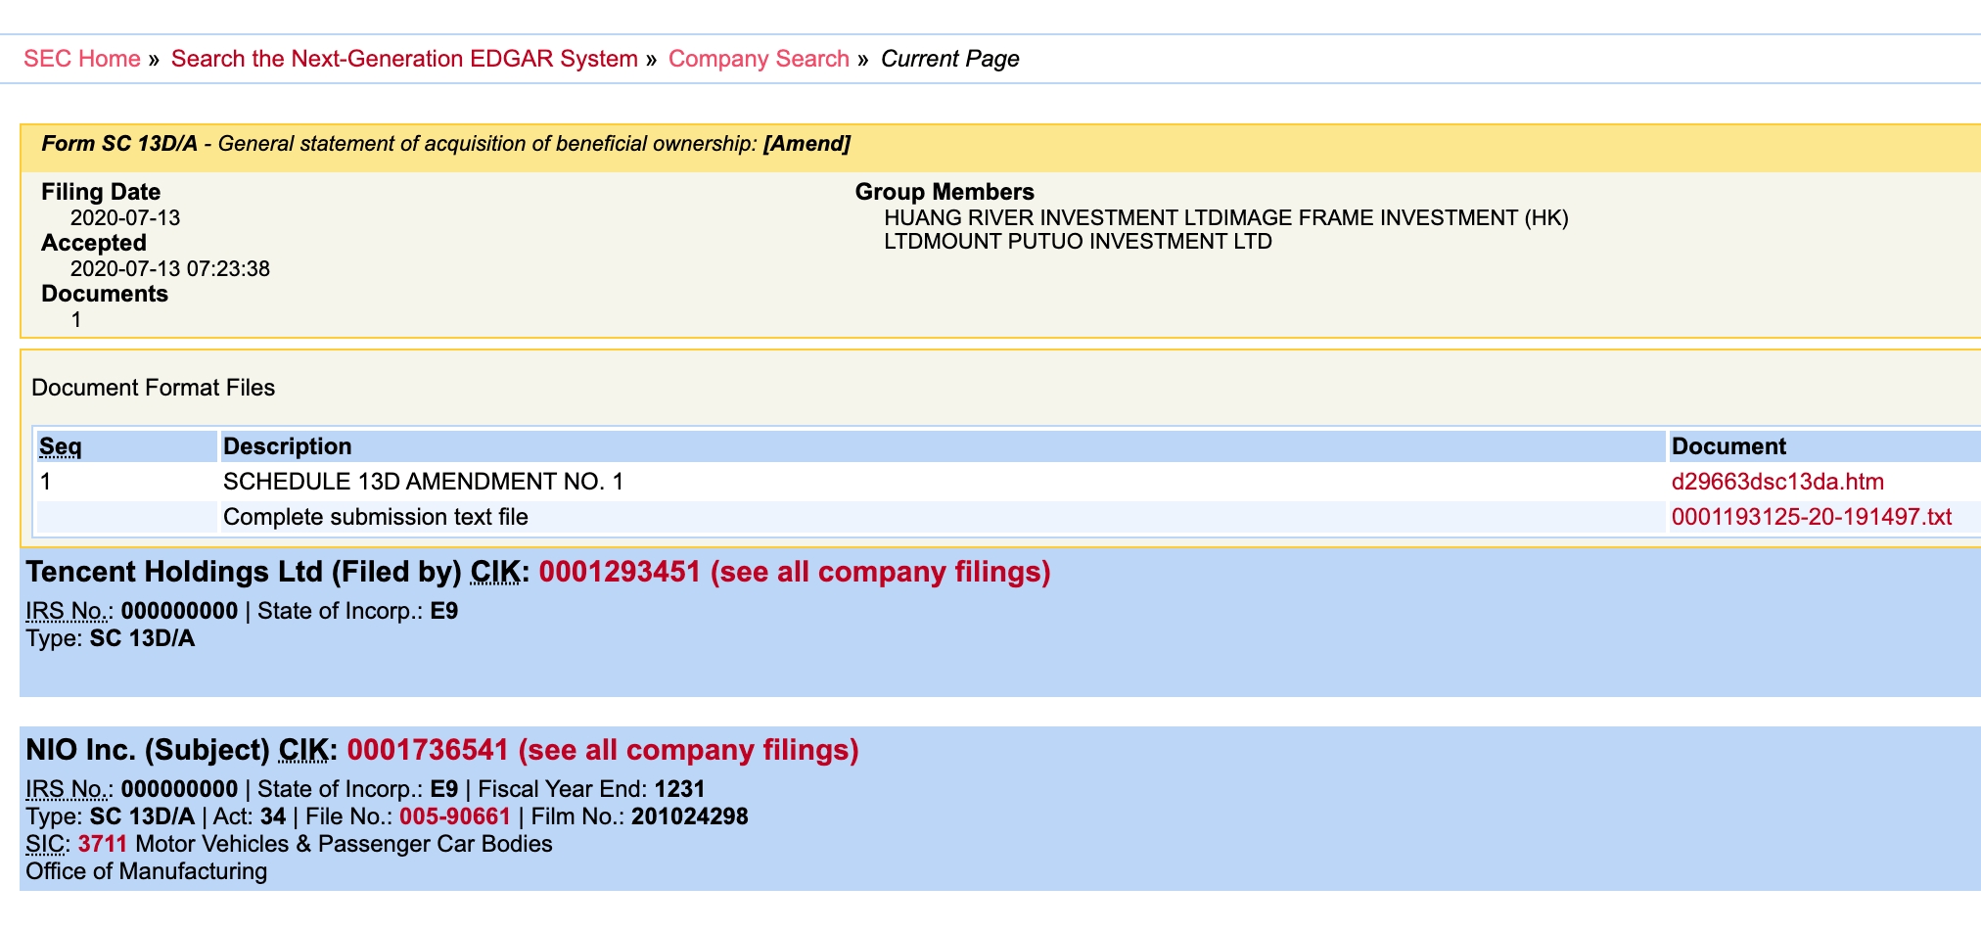
Task: Click Motor Vehicles & Passenger Car Bodies text
Action: 345,844
